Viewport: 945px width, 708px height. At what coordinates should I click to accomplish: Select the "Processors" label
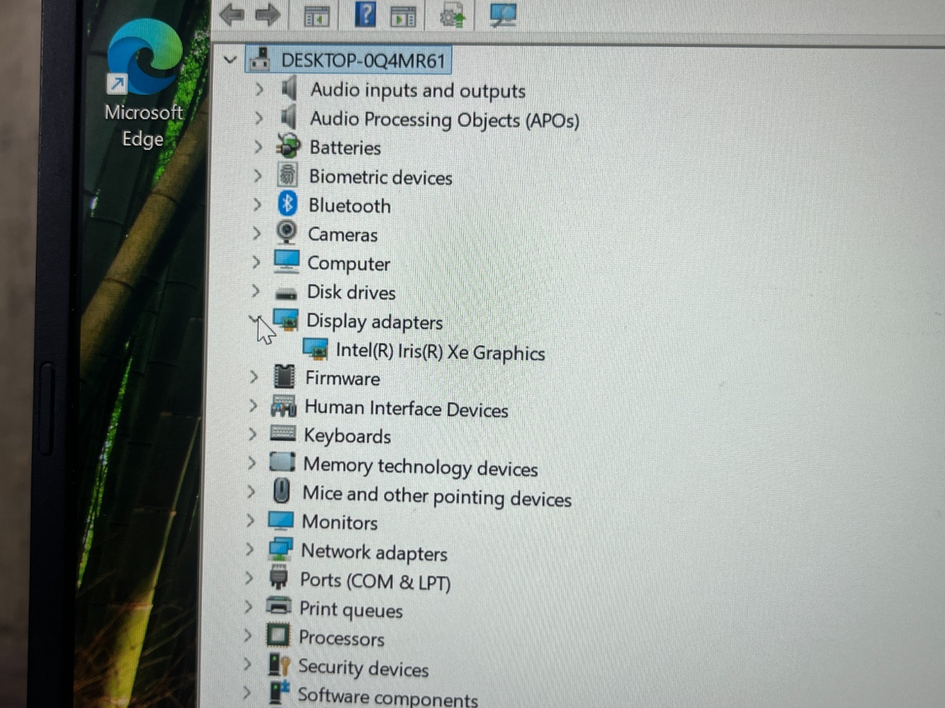(341, 638)
